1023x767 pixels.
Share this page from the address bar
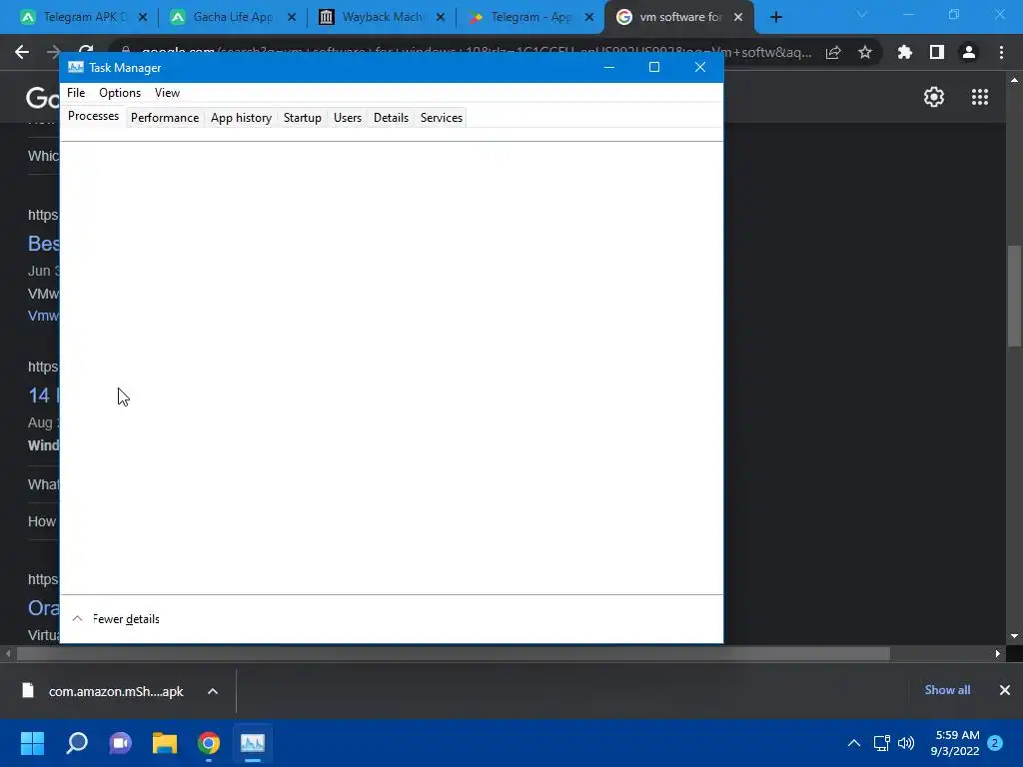[x=833, y=52]
